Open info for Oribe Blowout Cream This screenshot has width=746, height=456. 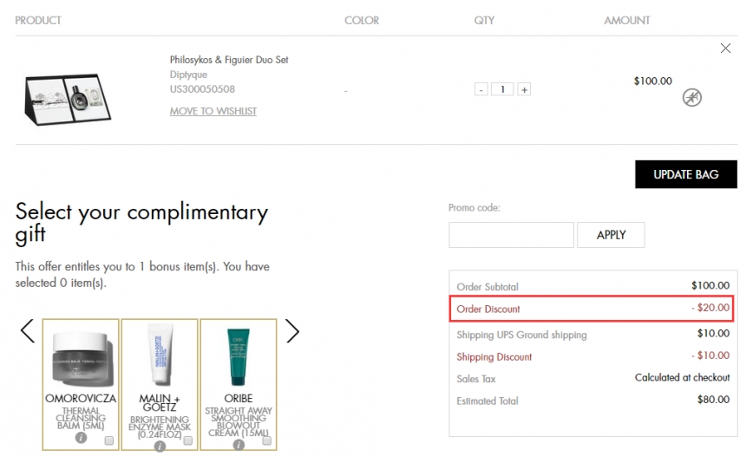tap(239, 445)
